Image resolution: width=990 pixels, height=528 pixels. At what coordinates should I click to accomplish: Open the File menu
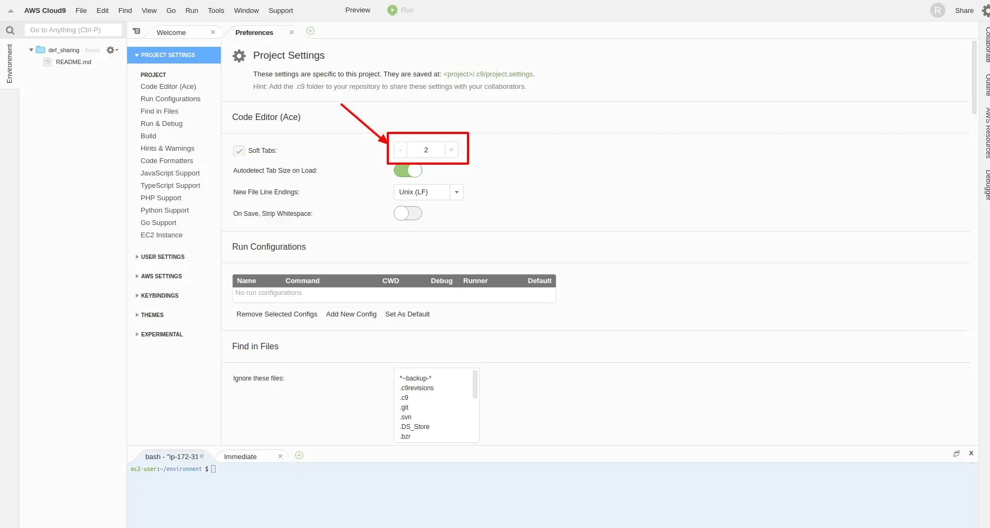[x=81, y=10]
